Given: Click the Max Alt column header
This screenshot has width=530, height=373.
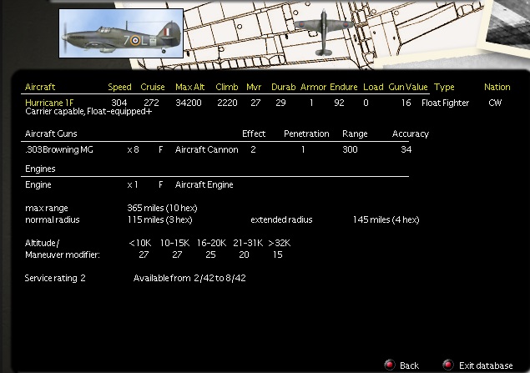Looking at the screenshot, I should click(190, 87).
